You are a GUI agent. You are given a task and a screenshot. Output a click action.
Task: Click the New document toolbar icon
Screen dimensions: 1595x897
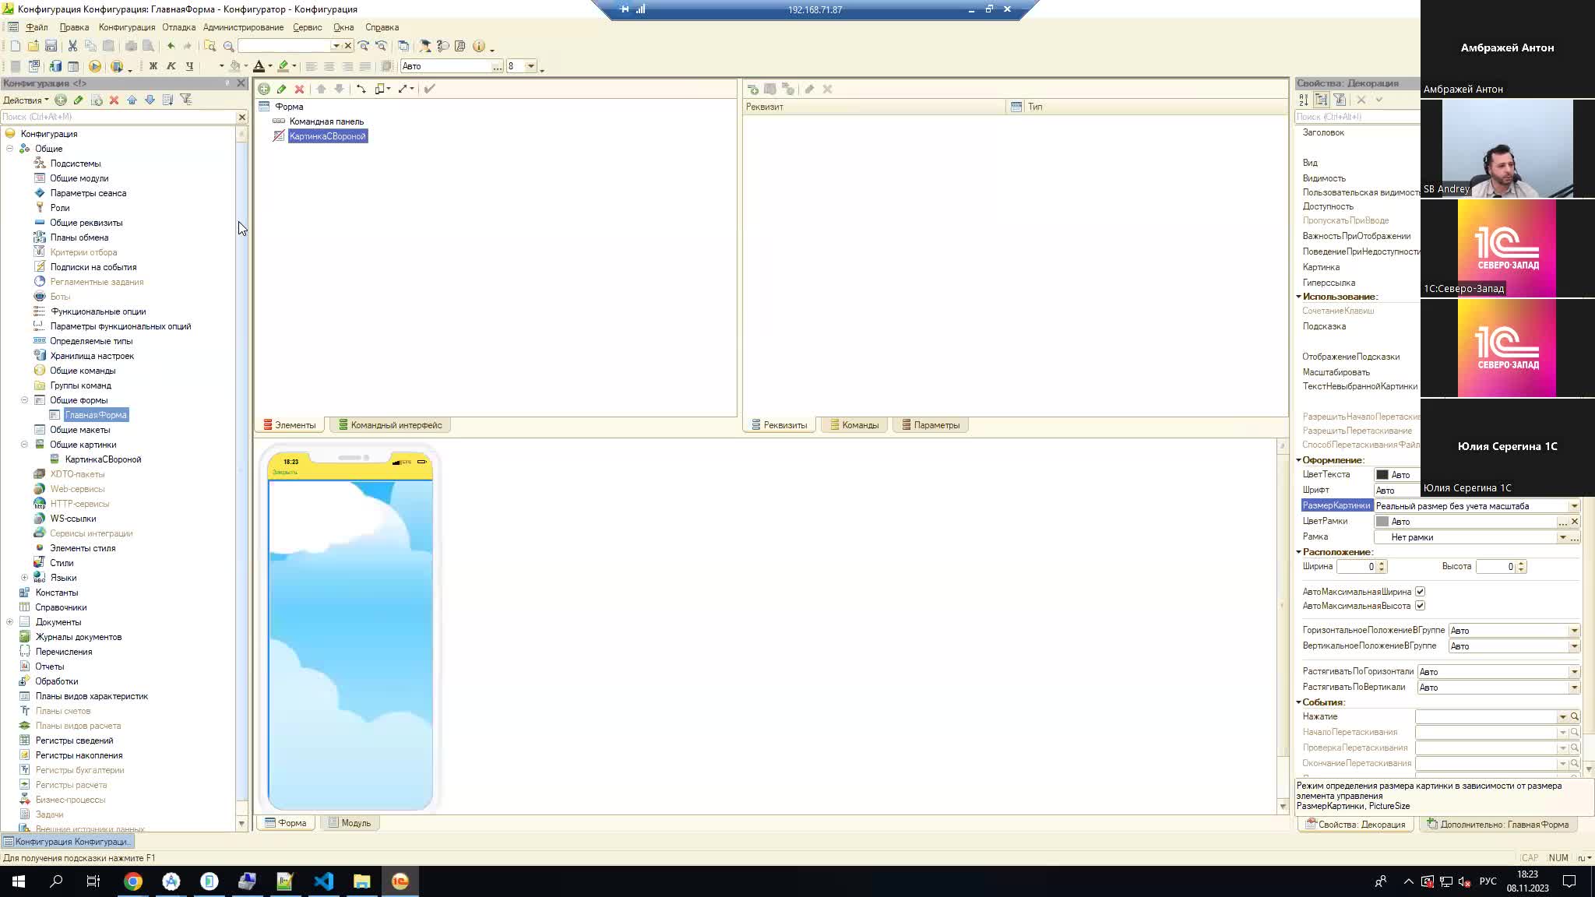point(15,46)
